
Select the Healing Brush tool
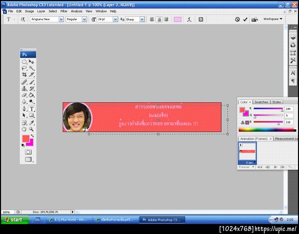[x=24, y=82]
